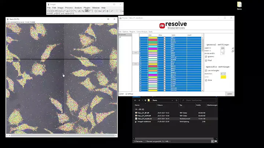Click the magenta color swatch in row 6
264x148 pixels.
(153, 49)
